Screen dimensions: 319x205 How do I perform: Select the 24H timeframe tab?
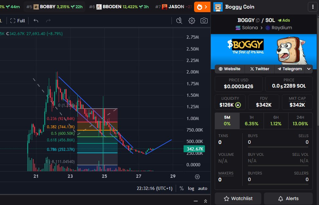click(300, 121)
